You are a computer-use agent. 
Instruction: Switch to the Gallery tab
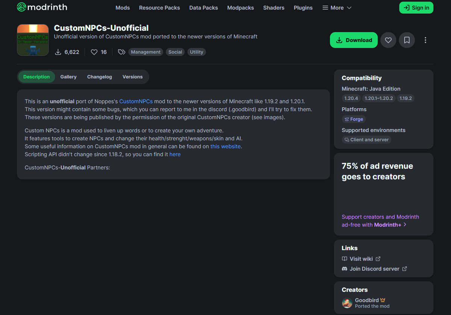[68, 77]
